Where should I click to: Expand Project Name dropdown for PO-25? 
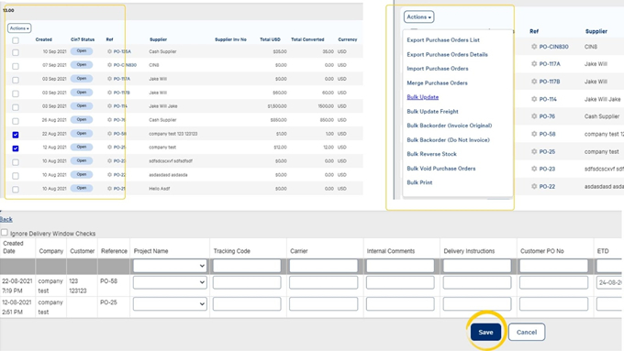pyautogui.click(x=170, y=304)
